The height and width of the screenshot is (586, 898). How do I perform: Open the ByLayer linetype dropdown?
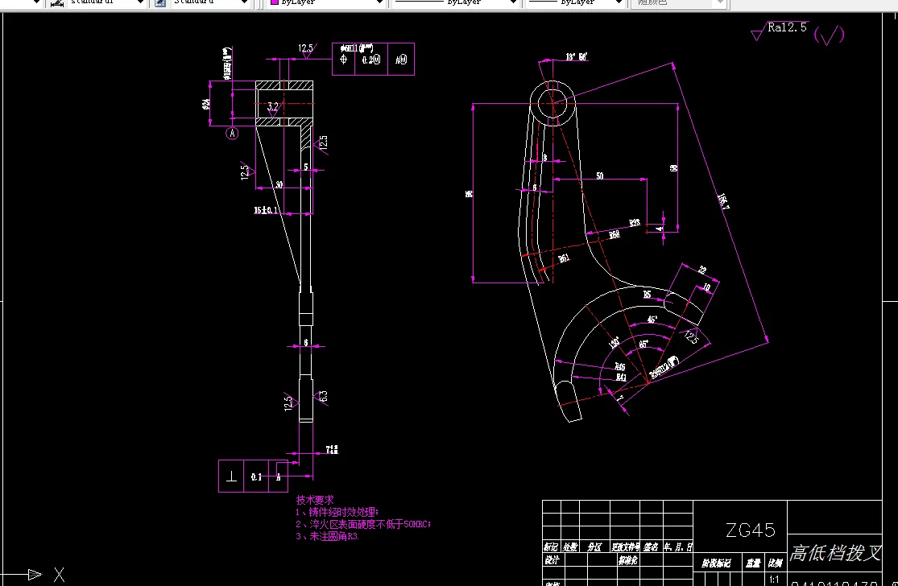coord(513,3)
